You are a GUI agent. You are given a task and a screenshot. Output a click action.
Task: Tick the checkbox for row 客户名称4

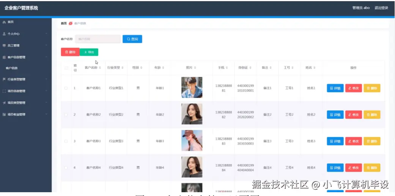(66, 168)
